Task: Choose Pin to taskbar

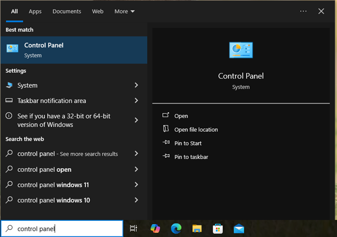Action: pyautogui.click(x=191, y=157)
